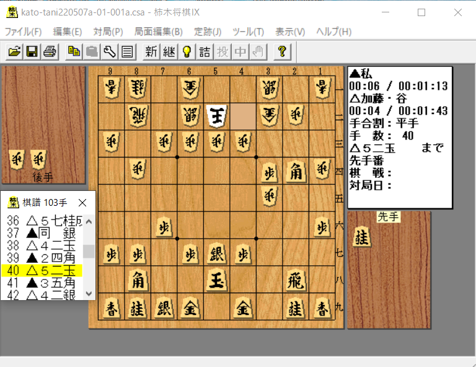Click the 中 interrupt button
Viewport: 476px width, 367px height.
(x=240, y=51)
